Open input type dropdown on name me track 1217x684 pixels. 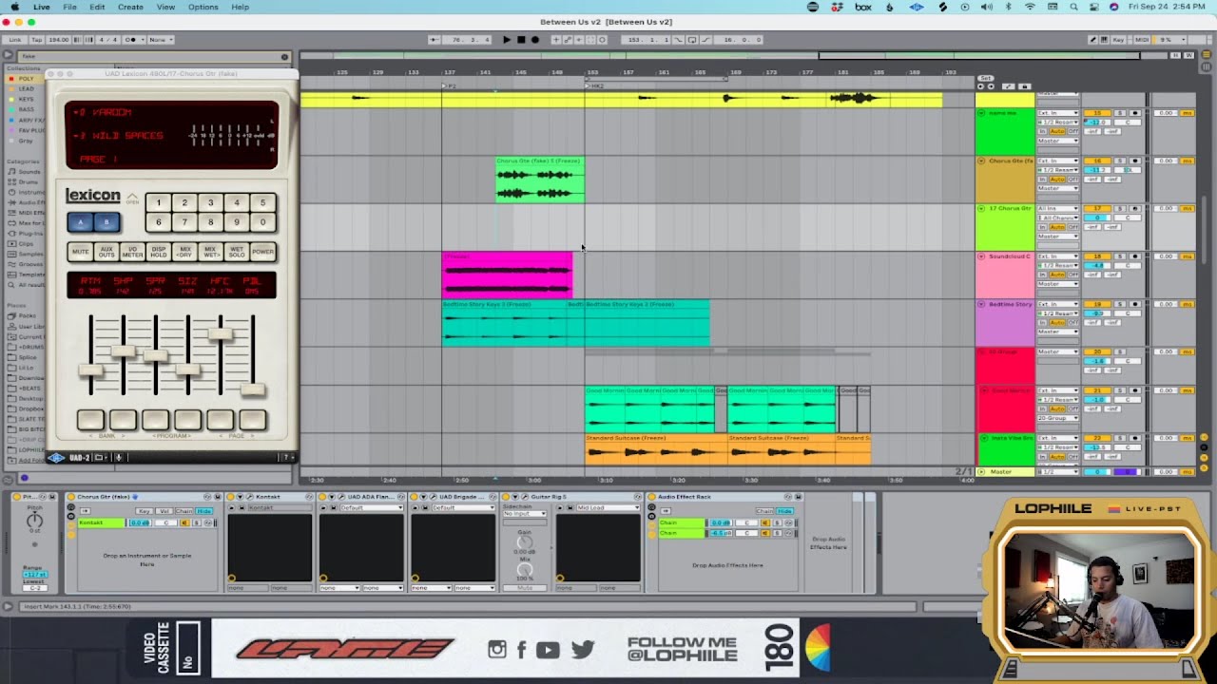[x=1057, y=113]
